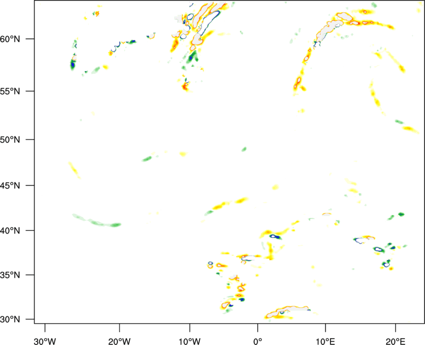Viewport: 425px width, 345px height.
Task: Click the 30°N latitude label
Action: click(x=10, y=320)
